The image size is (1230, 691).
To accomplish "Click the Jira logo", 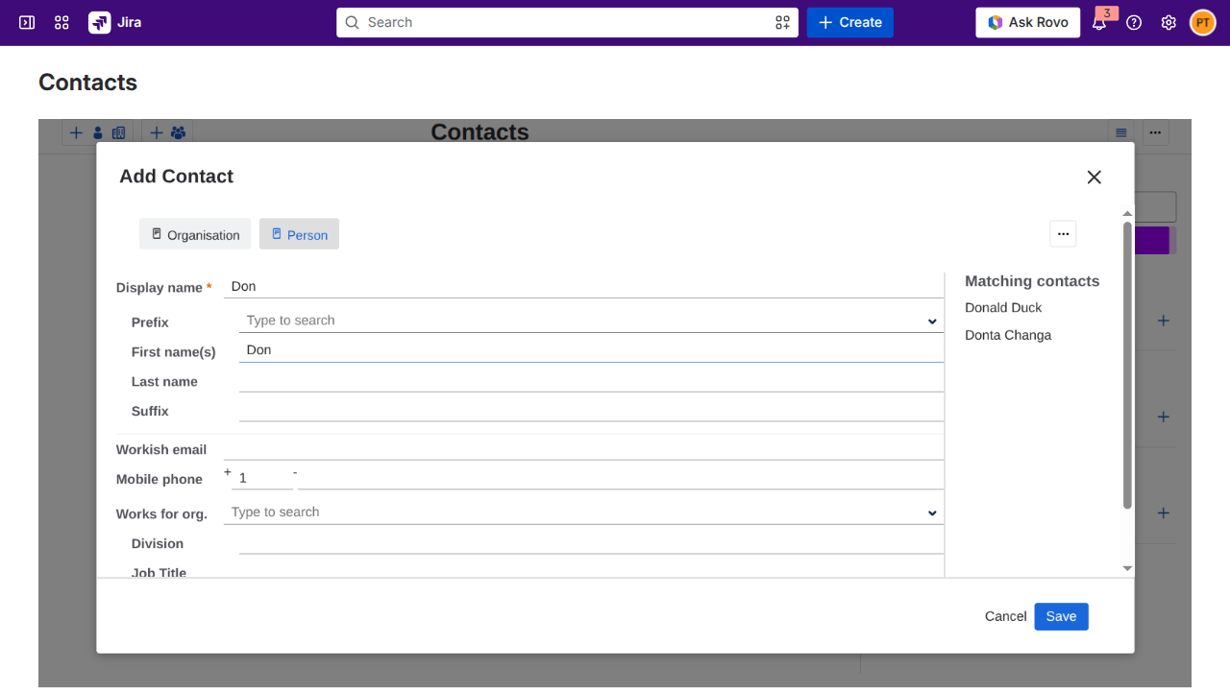I will click(115, 22).
